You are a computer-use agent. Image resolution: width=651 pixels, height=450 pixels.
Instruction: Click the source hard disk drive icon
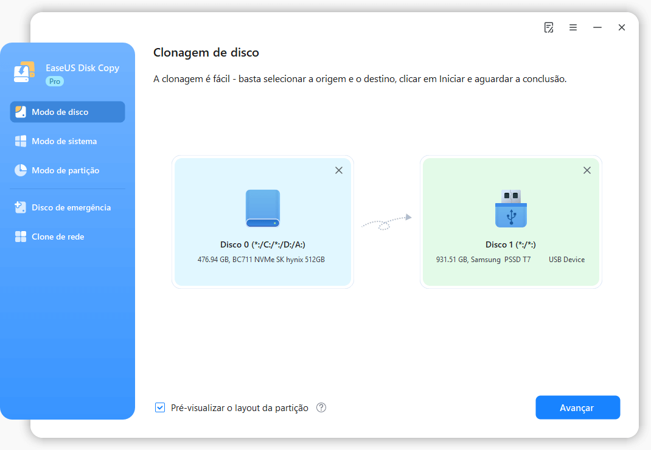point(263,208)
